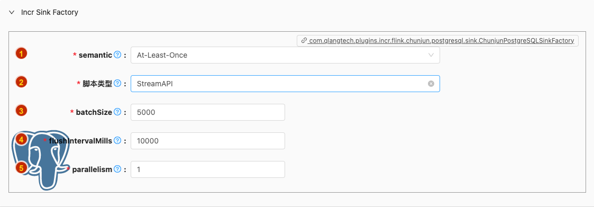Open the semantic At-Least-Once dropdown
This screenshot has width=594, height=207.
[285, 55]
